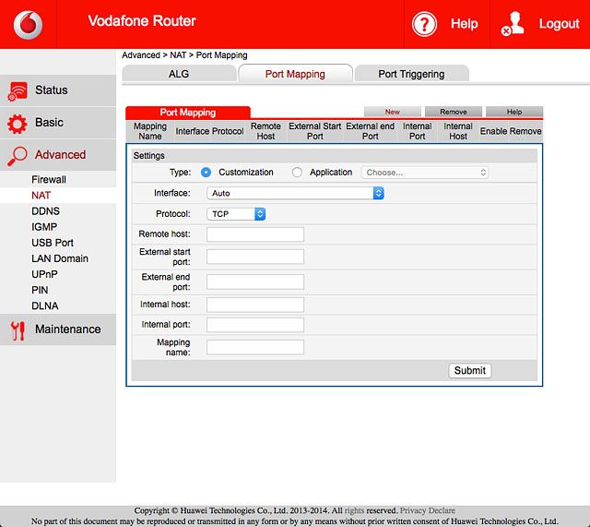Select the Customization radio button
The image size is (590, 527).
(x=206, y=173)
